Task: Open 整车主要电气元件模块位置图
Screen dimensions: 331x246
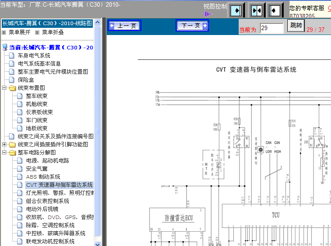Action: [x=53, y=72]
